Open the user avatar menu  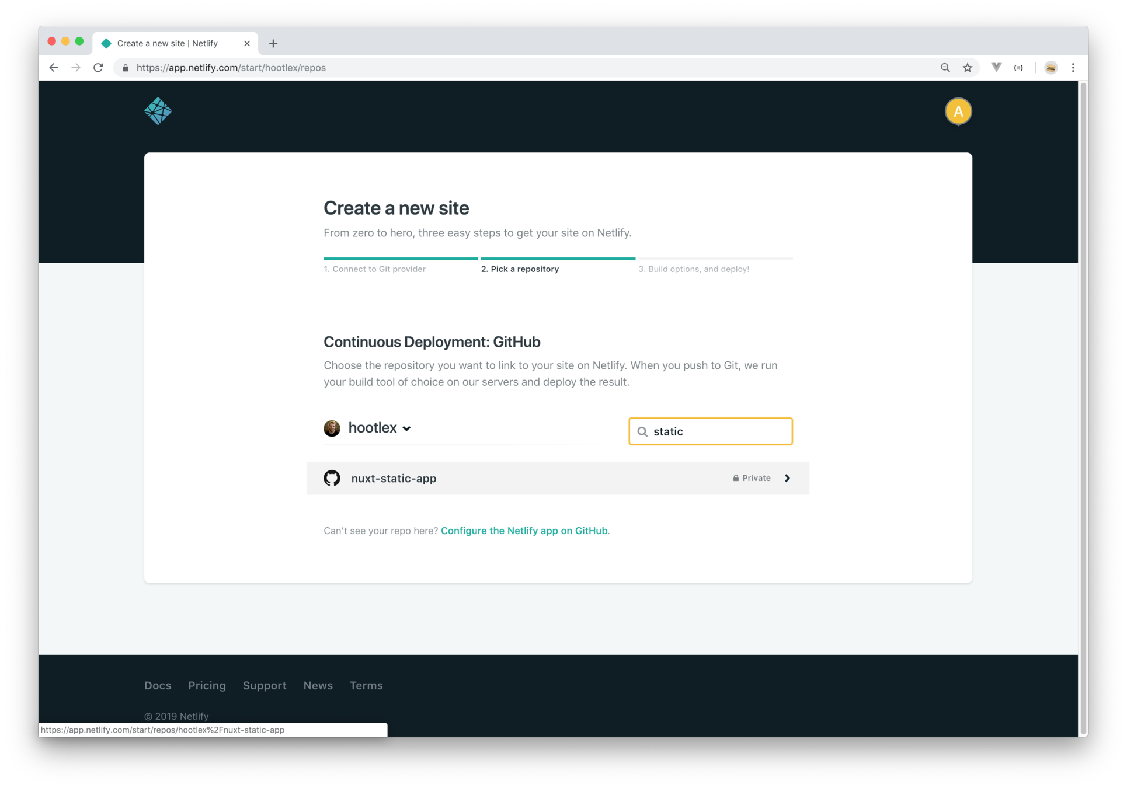[x=958, y=111]
